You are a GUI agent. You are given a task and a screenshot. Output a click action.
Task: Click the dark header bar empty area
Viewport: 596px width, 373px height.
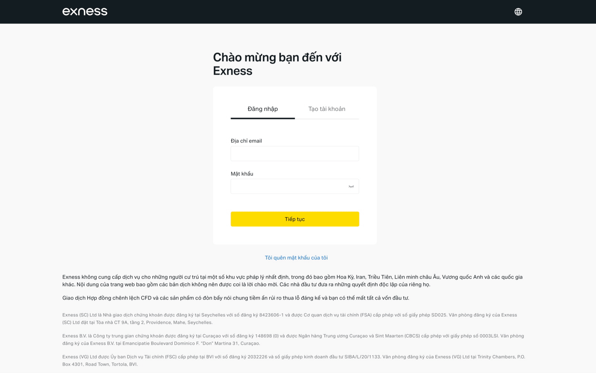coord(298,12)
